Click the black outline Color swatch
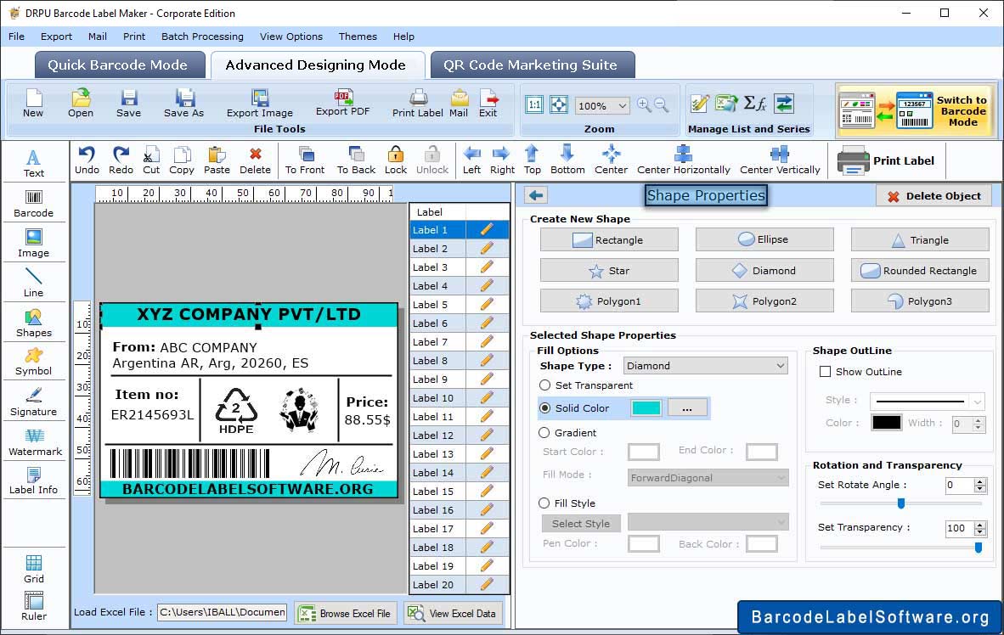Viewport: 1004px width, 635px height. pyautogui.click(x=887, y=423)
